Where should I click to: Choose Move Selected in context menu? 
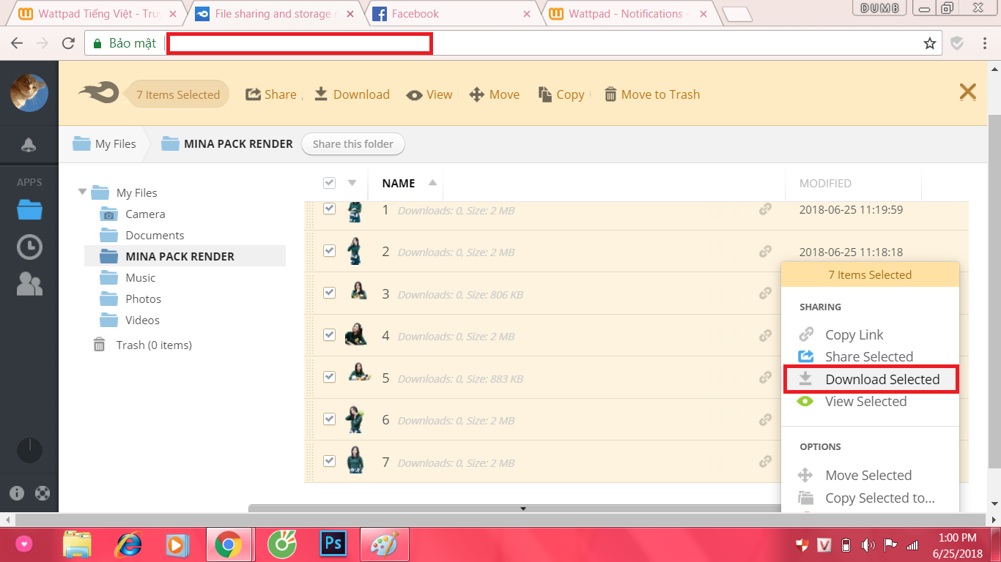pos(868,475)
